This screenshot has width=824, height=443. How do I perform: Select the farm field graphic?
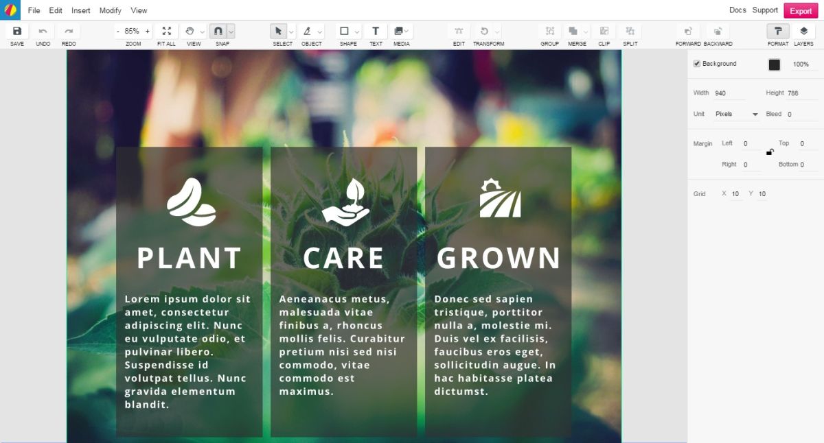(500, 198)
